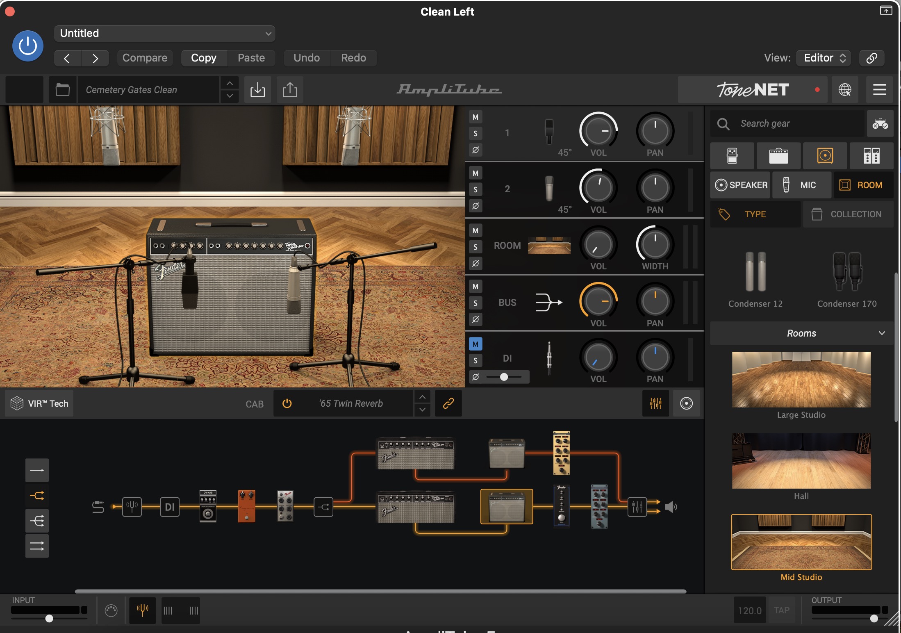Select the three-way split signal routing
The image size is (901, 633).
pos(37,521)
